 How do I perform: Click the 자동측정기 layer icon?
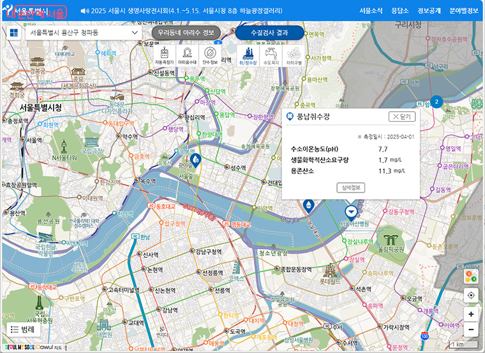click(164, 55)
